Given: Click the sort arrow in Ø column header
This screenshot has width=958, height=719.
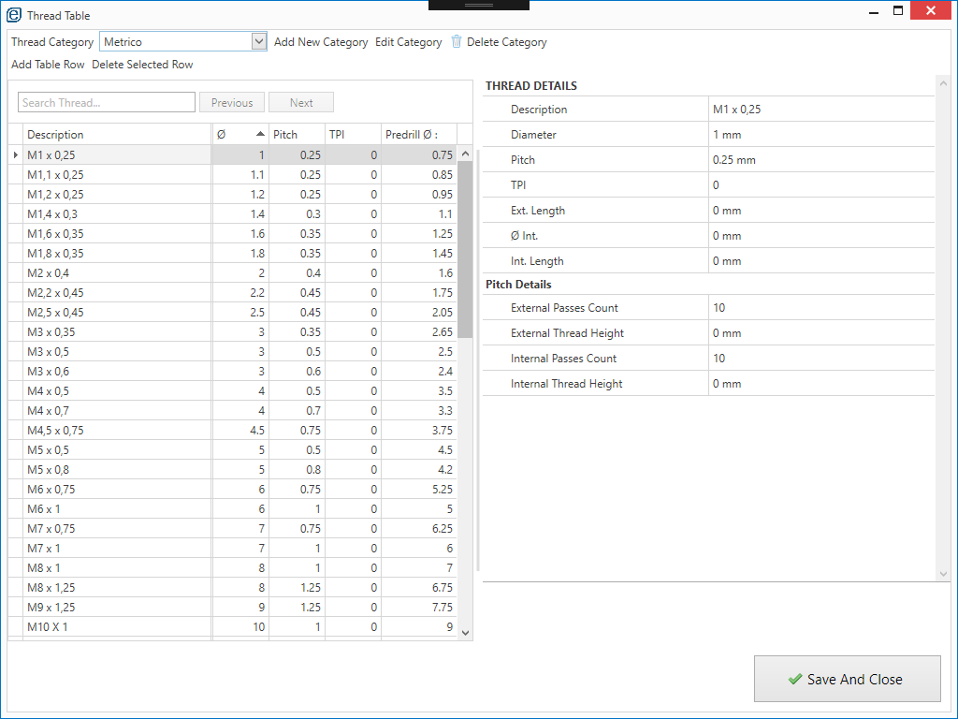Looking at the screenshot, I should tap(260, 134).
